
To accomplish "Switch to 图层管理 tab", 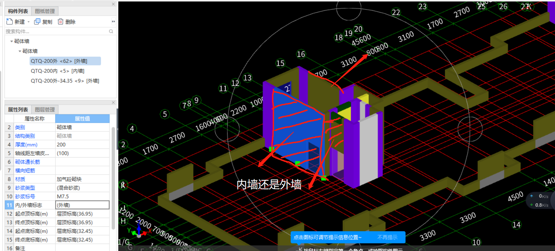I will (x=45, y=109).
